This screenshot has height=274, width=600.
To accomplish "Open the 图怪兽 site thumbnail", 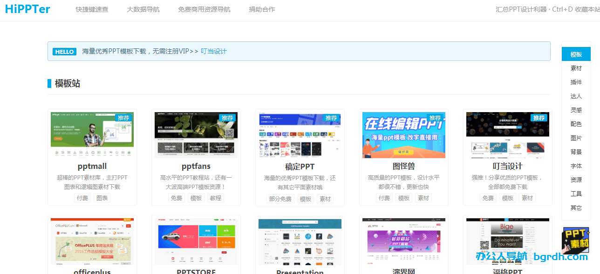I will (403, 135).
